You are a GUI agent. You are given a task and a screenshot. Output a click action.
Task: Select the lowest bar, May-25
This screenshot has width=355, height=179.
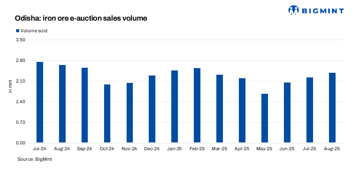click(265, 118)
